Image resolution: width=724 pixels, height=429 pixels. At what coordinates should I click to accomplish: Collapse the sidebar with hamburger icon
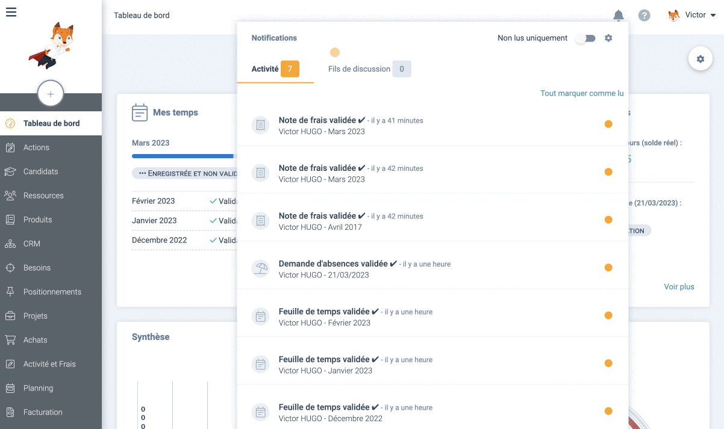tap(11, 12)
